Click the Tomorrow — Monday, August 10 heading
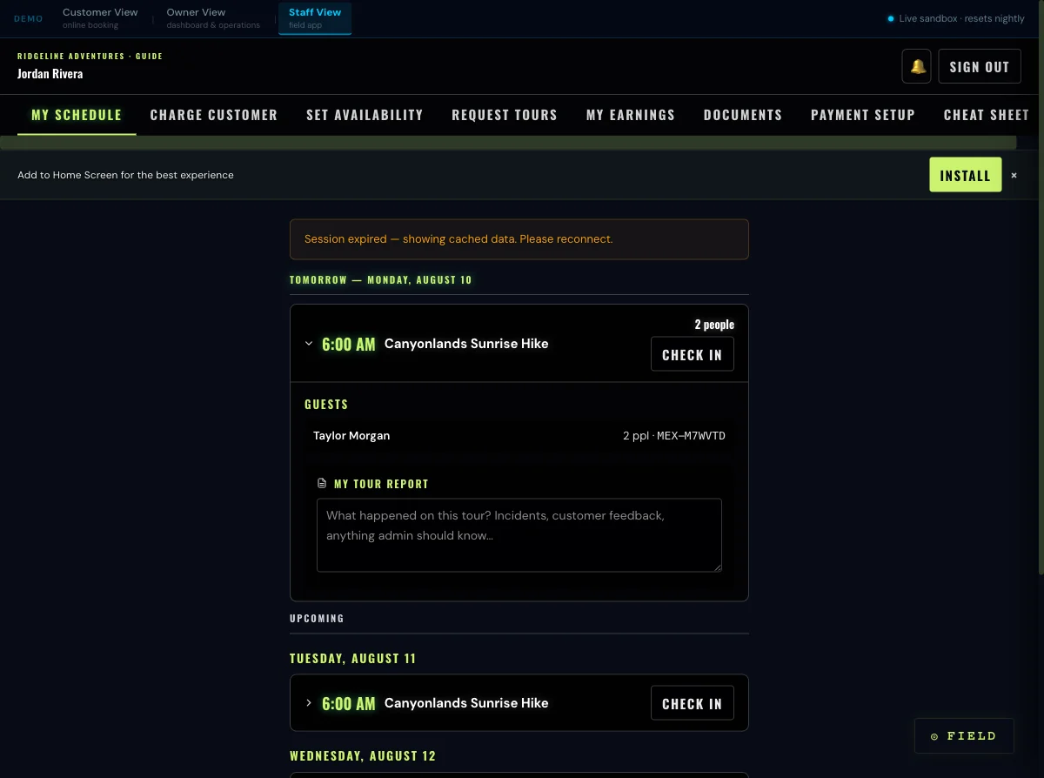Viewport: 1044px width, 778px height. (381, 280)
